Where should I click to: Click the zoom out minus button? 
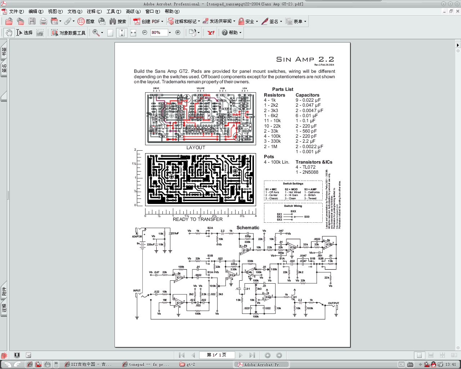145,32
